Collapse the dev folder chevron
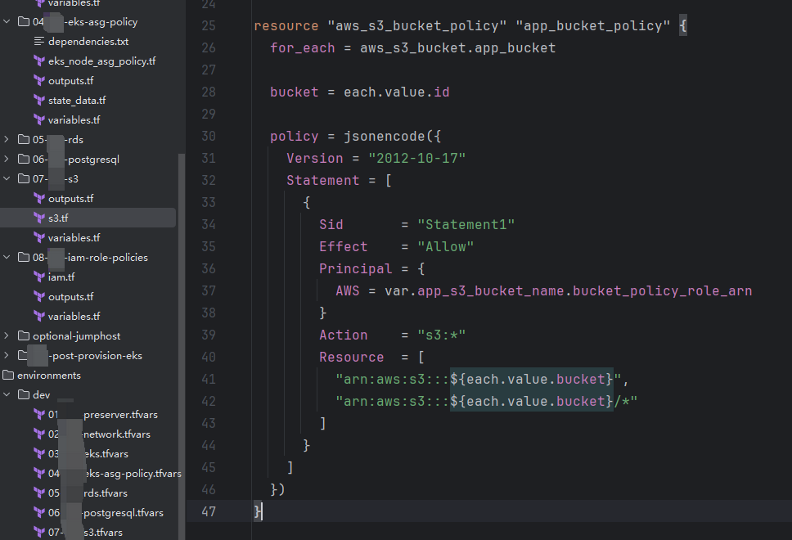The image size is (792, 540). [x=7, y=395]
